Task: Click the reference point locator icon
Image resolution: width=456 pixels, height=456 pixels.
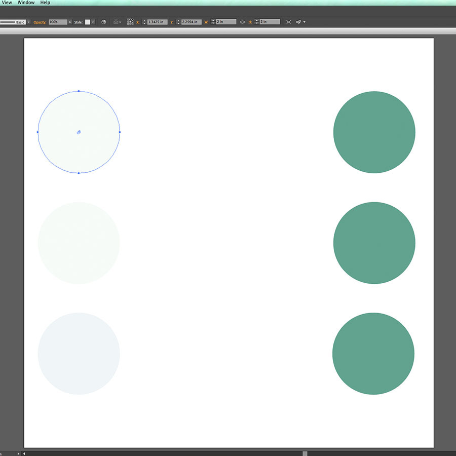Action: pos(130,22)
